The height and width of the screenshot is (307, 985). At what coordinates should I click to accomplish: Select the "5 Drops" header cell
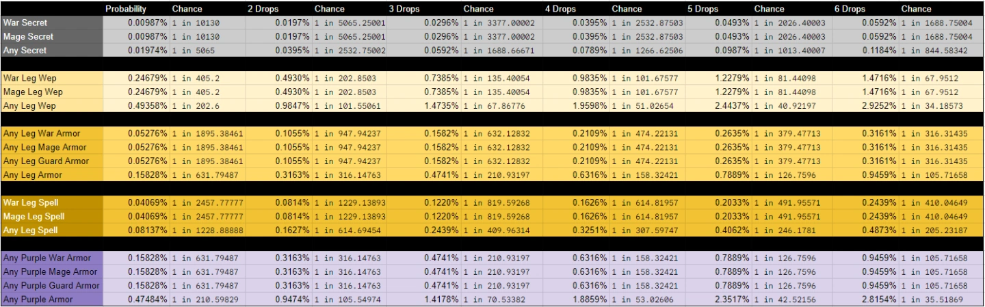tap(703, 9)
